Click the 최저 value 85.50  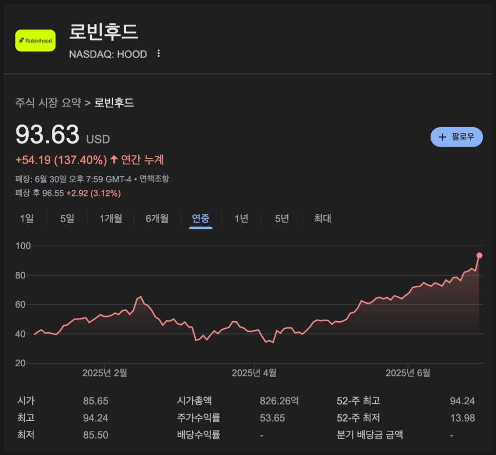(x=96, y=435)
